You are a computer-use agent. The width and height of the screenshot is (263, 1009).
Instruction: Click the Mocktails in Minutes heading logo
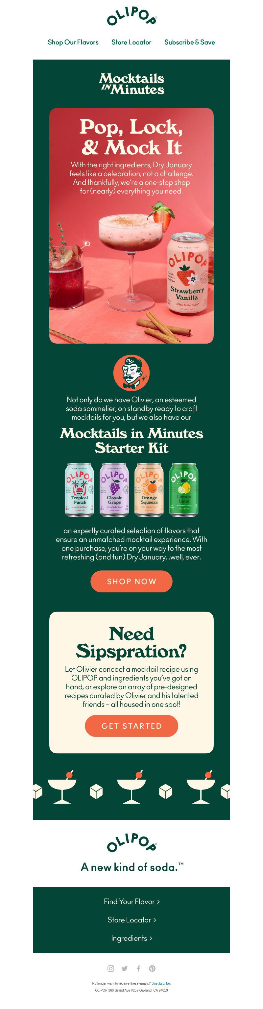[131, 84]
